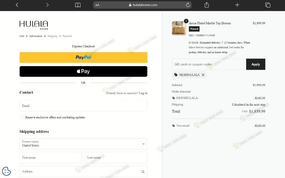Select the Information breadcrumb
The height and width of the screenshot is (178, 285).
coord(36,36)
